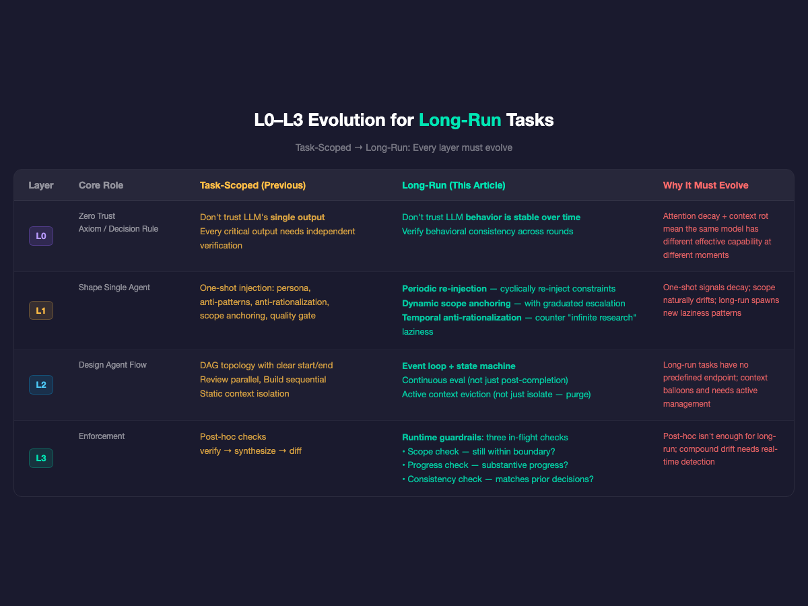Open the Task-Scoped (Previous) column header
The image size is (808, 606).
point(251,184)
